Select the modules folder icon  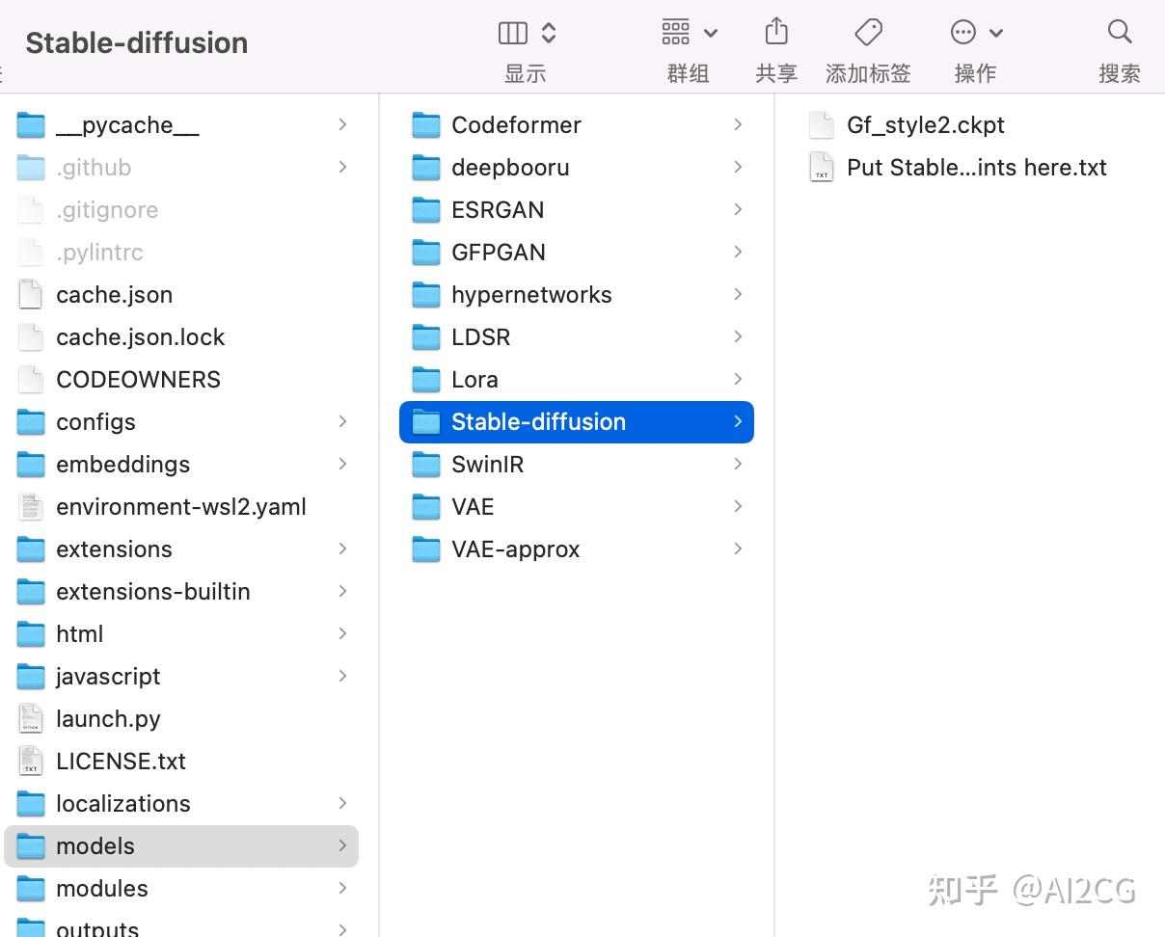click(x=31, y=889)
